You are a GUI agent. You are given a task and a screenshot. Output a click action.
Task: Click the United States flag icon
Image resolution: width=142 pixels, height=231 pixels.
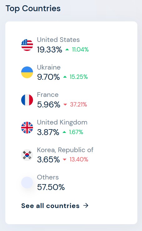coord(27,45)
